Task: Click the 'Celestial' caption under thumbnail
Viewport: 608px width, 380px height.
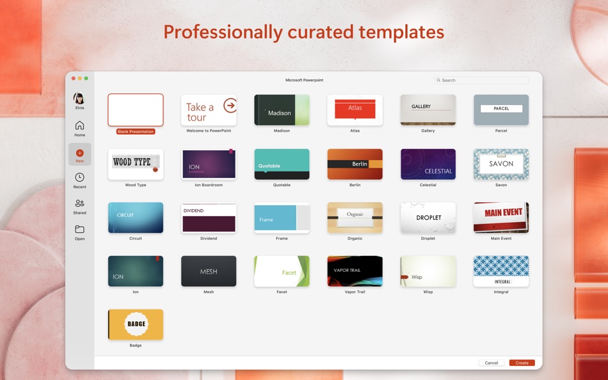Action: pos(428,185)
